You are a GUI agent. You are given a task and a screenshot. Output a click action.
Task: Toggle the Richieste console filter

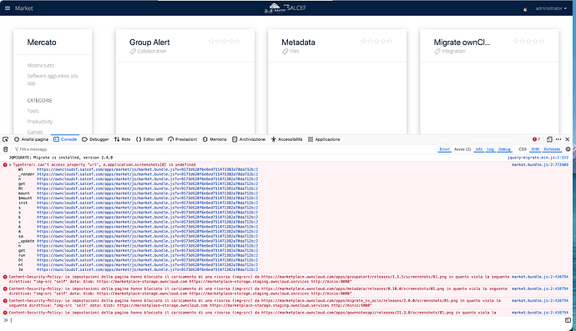pos(552,149)
